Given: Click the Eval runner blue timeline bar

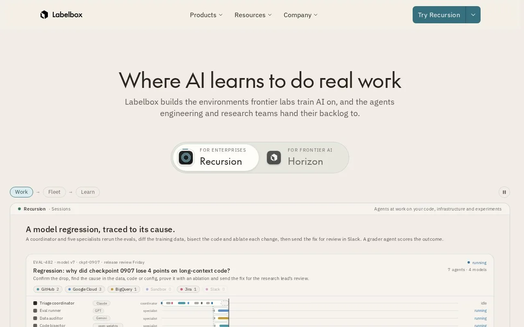Looking at the screenshot, I should pos(223,311).
